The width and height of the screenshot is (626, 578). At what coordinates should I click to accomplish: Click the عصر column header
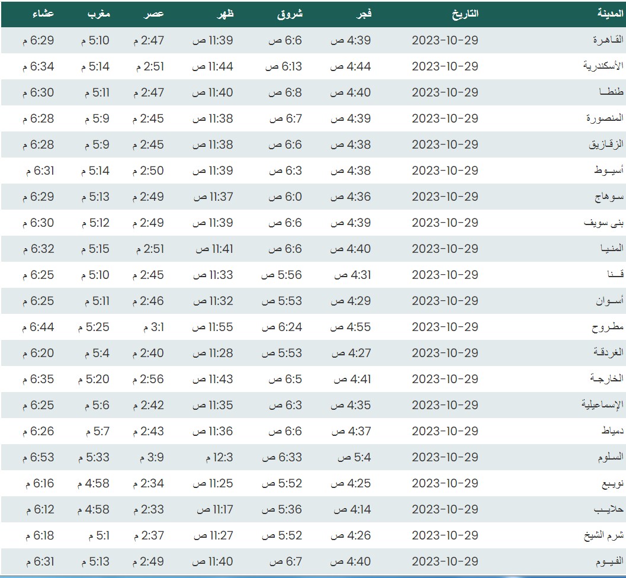(155, 14)
